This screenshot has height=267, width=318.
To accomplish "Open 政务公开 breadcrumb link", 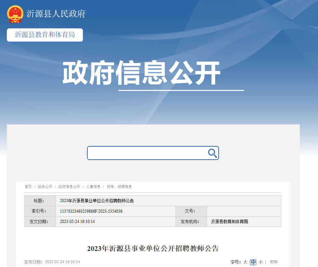I will (x=45, y=187).
